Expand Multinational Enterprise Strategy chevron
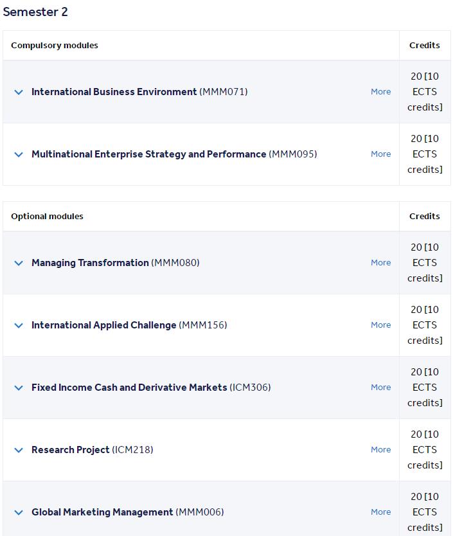 coord(19,154)
